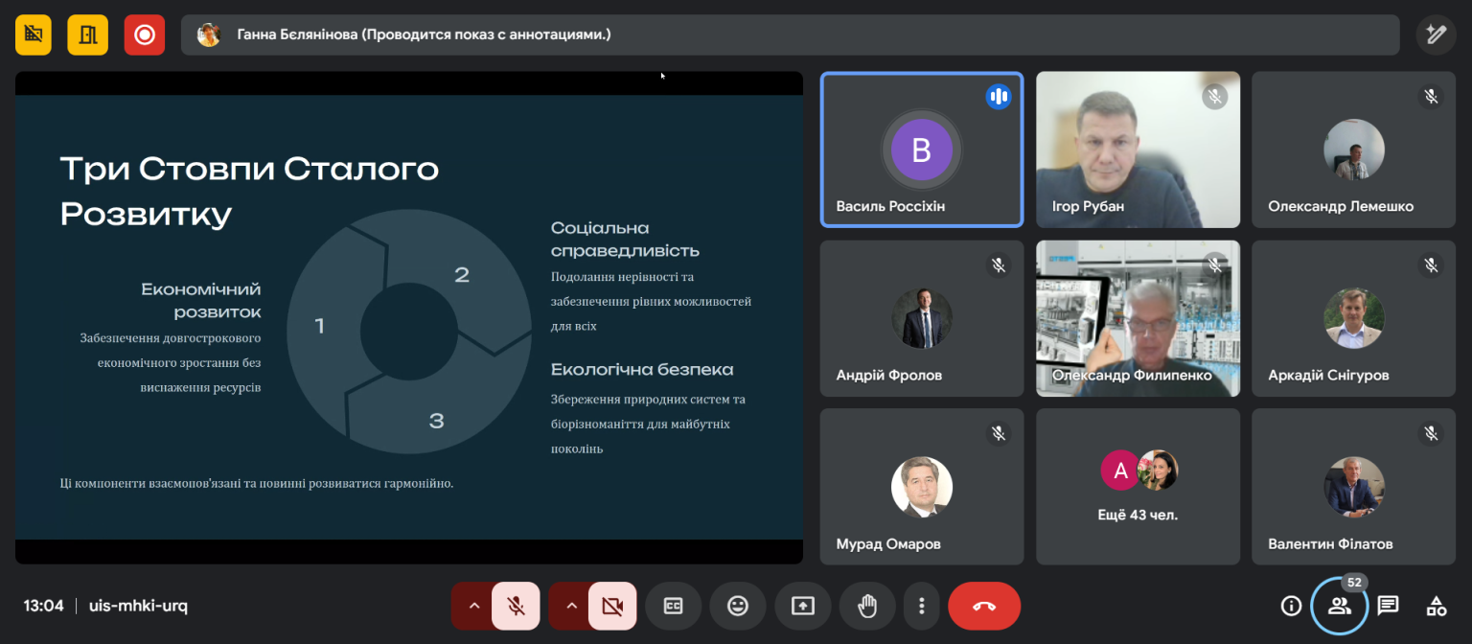1472x644 pixels.
Task: Show the participants list with 52 badge
Action: [x=1339, y=606]
